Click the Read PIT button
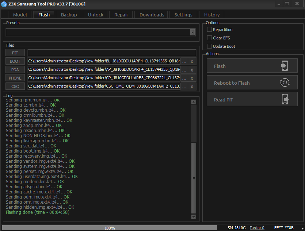This screenshot has width=305, height=231. coord(252,99)
